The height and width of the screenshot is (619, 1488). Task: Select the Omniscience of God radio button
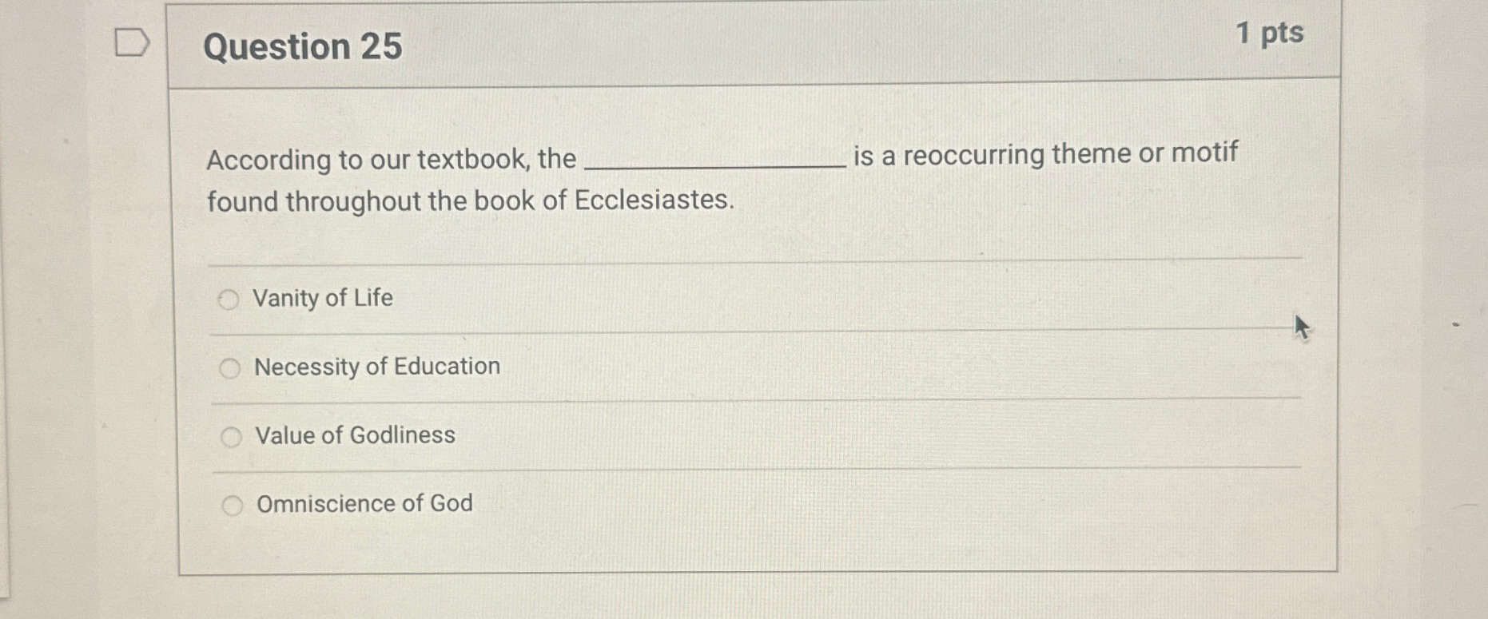[232, 504]
